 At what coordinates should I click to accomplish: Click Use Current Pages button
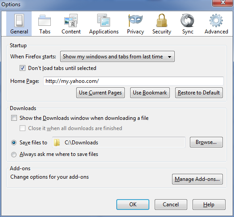coord(100,93)
